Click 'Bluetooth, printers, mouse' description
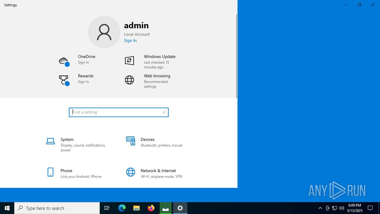Viewport: 380px width, 214px height. [x=161, y=145]
